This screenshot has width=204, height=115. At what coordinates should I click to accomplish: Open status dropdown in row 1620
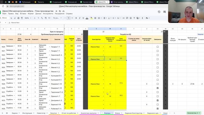(14, 46)
